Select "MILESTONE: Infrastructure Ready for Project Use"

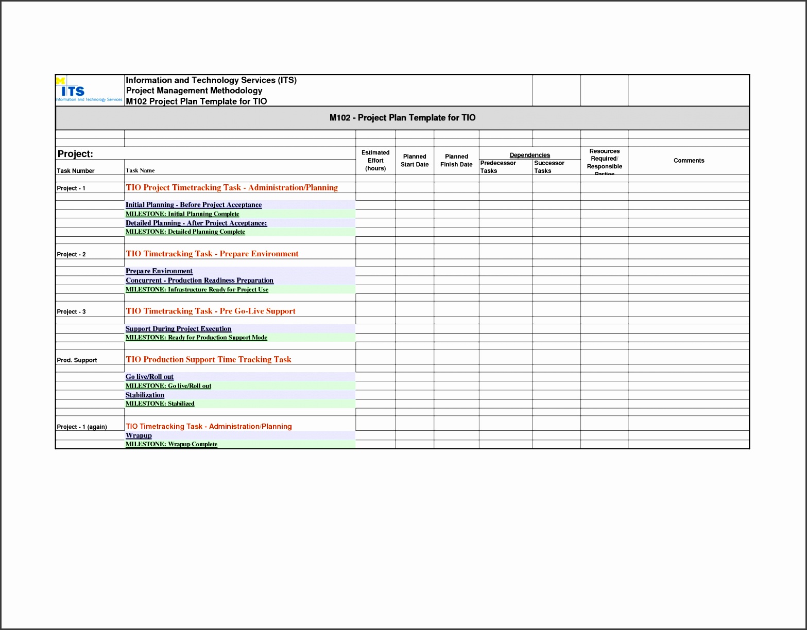(197, 289)
